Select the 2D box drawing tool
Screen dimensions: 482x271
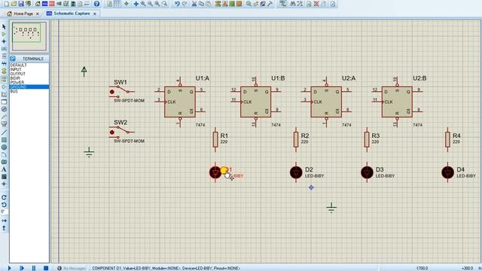coord(4,140)
